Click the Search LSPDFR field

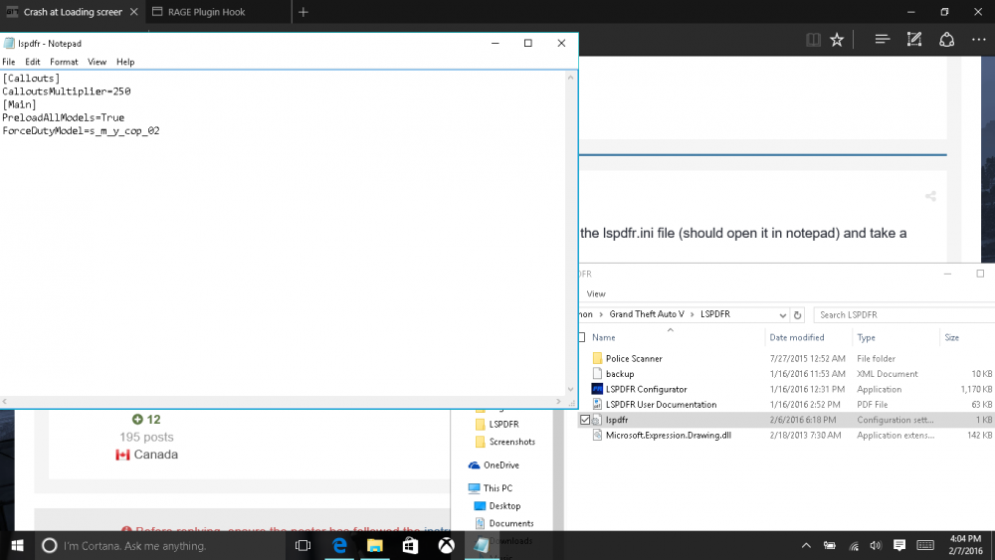[x=904, y=314]
